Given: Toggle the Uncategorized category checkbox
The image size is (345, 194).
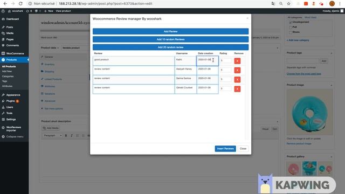Looking at the screenshot, I should pyautogui.click(x=290, y=22).
